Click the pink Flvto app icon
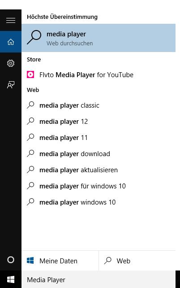The width and height of the screenshot is (180, 288). pos(30,74)
